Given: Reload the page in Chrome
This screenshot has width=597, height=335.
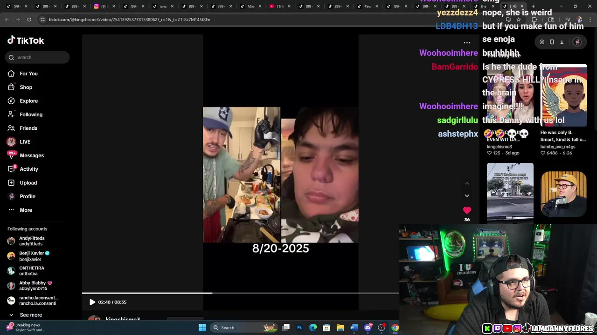Looking at the screenshot, I should [x=29, y=20].
